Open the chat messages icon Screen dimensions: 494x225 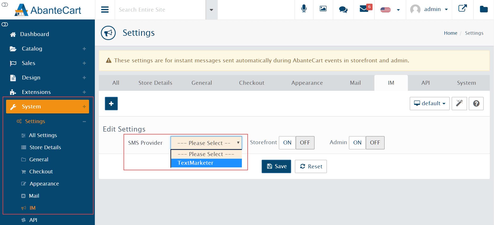343,9
